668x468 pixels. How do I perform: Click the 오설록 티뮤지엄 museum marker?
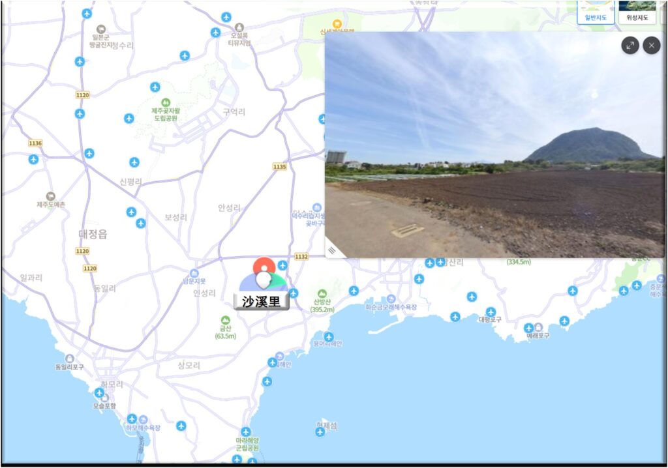click(239, 27)
